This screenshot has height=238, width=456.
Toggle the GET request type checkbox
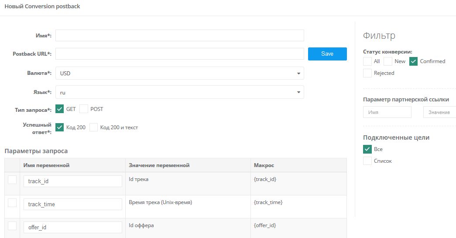pos(60,109)
